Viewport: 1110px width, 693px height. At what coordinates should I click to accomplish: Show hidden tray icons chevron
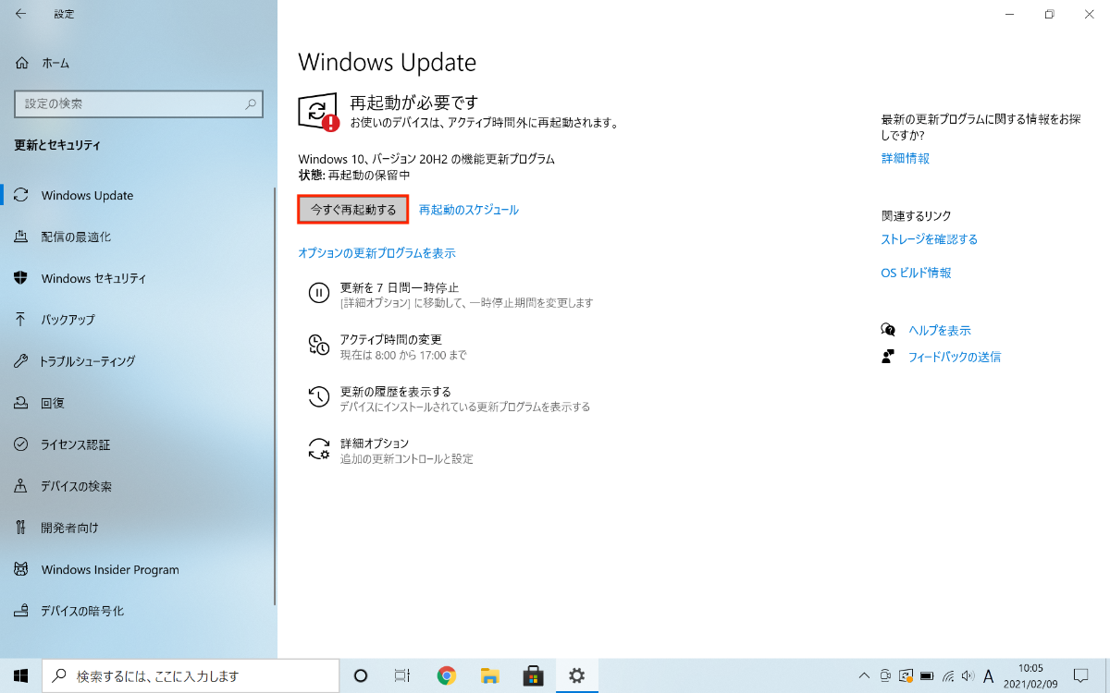coord(864,675)
